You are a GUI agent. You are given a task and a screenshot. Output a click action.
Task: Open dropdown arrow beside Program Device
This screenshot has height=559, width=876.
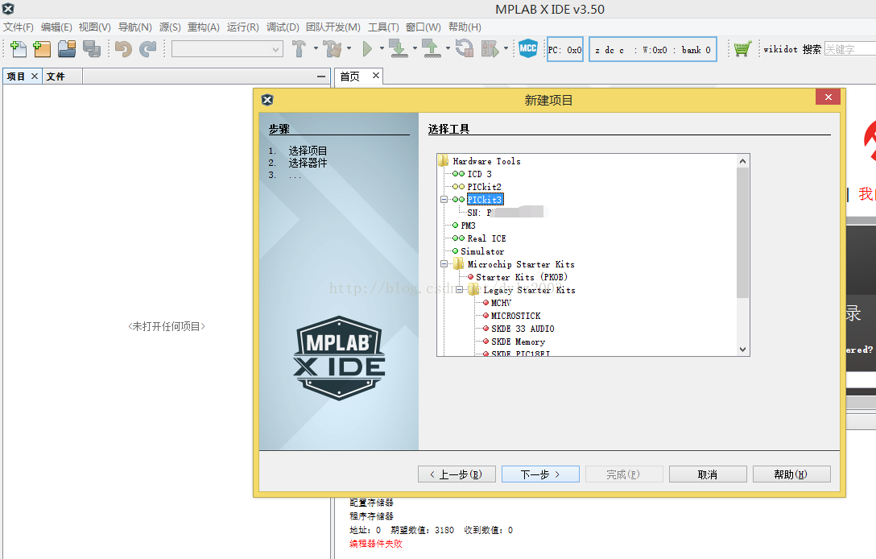click(415, 48)
